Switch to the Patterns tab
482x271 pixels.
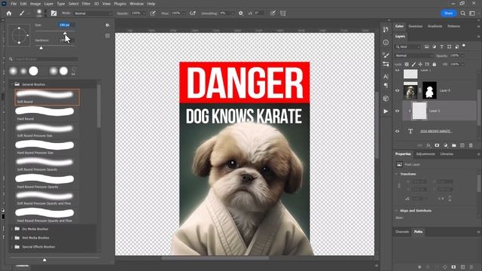453,26
